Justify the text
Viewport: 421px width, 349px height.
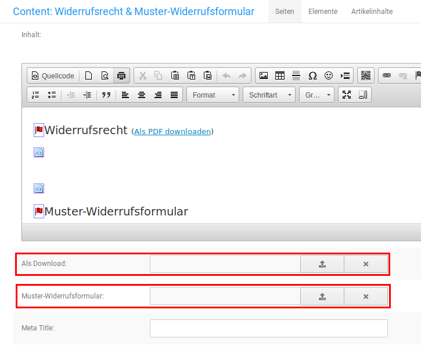coord(174,95)
